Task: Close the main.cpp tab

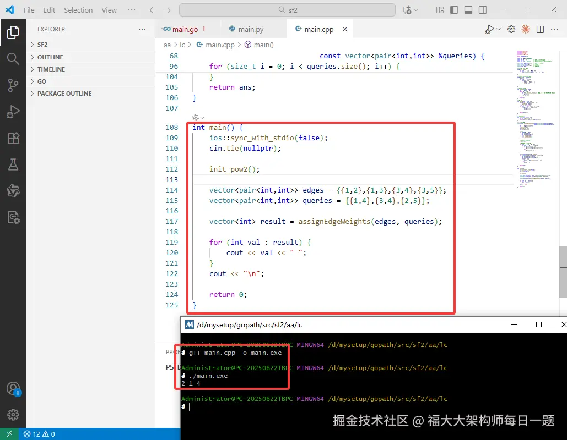Action: [x=345, y=29]
